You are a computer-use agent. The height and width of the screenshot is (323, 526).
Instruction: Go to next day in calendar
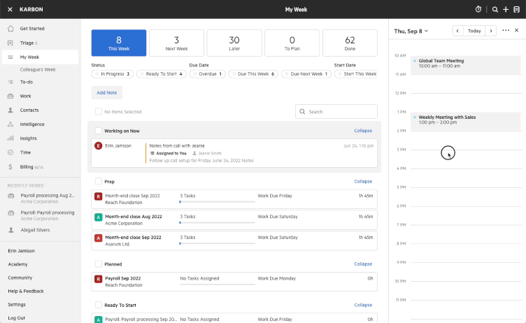pyautogui.click(x=491, y=31)
